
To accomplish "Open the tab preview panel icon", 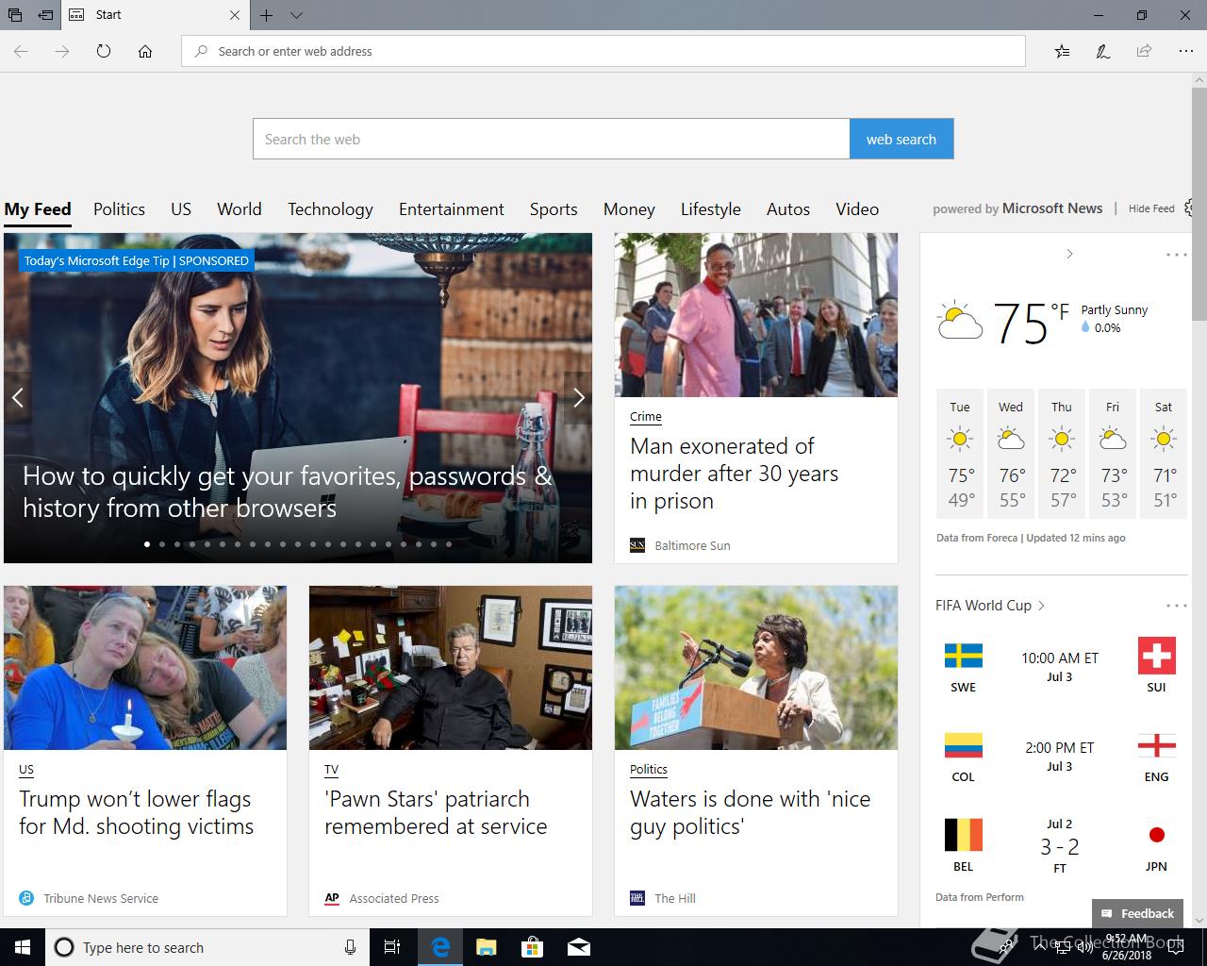I will 15,15.
